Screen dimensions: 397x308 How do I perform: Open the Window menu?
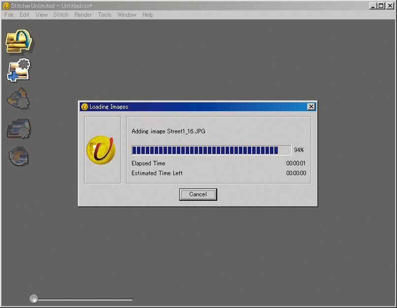coord(127,15)
